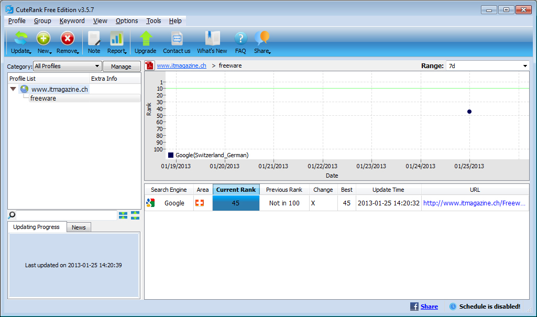Open the Group menu
The image size is (537, 317).
click(x=42, y=21)
